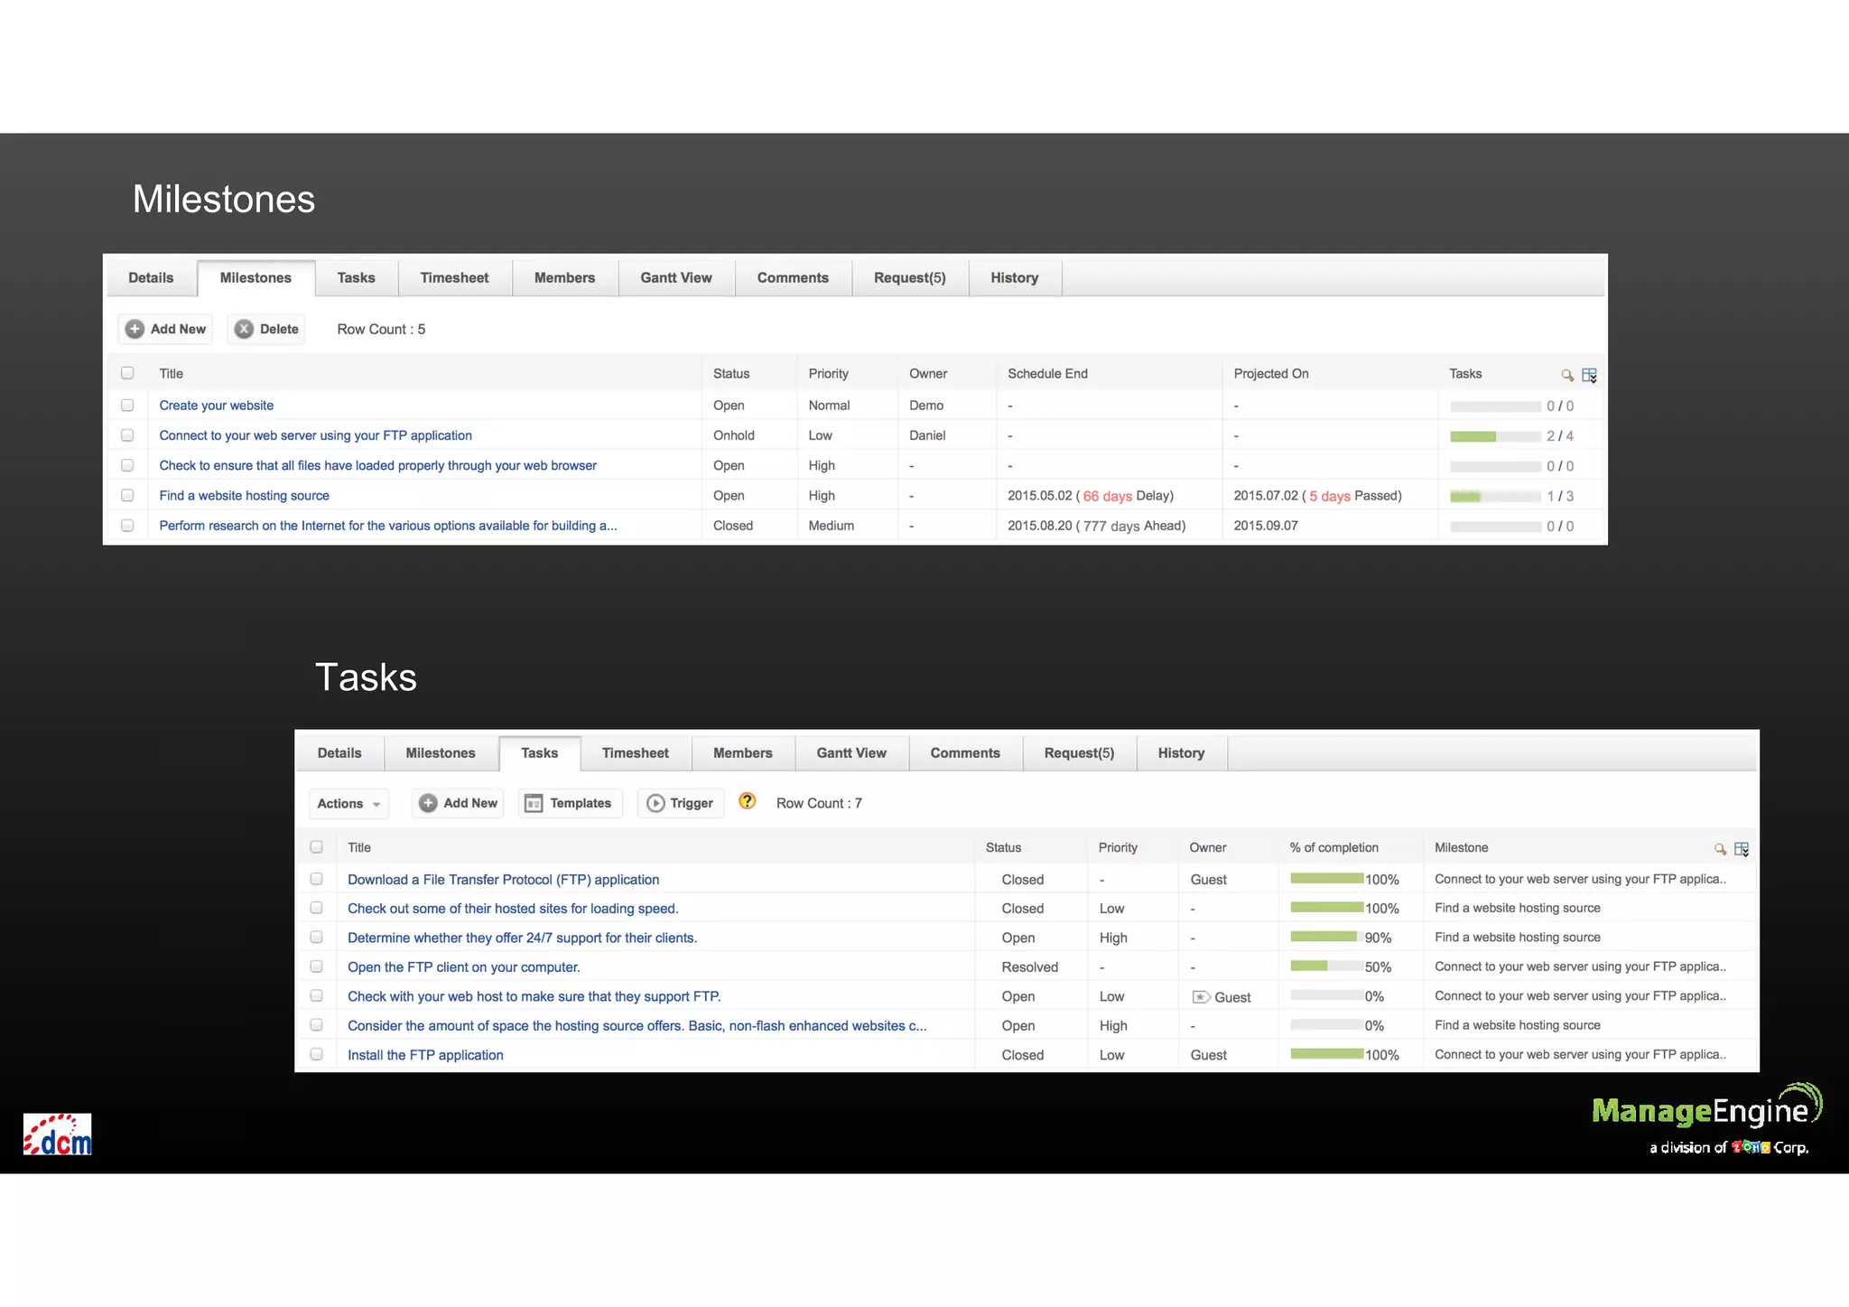Switch to Members tab in Tasks panel
1849x1307 pixels.
[742, 752]
